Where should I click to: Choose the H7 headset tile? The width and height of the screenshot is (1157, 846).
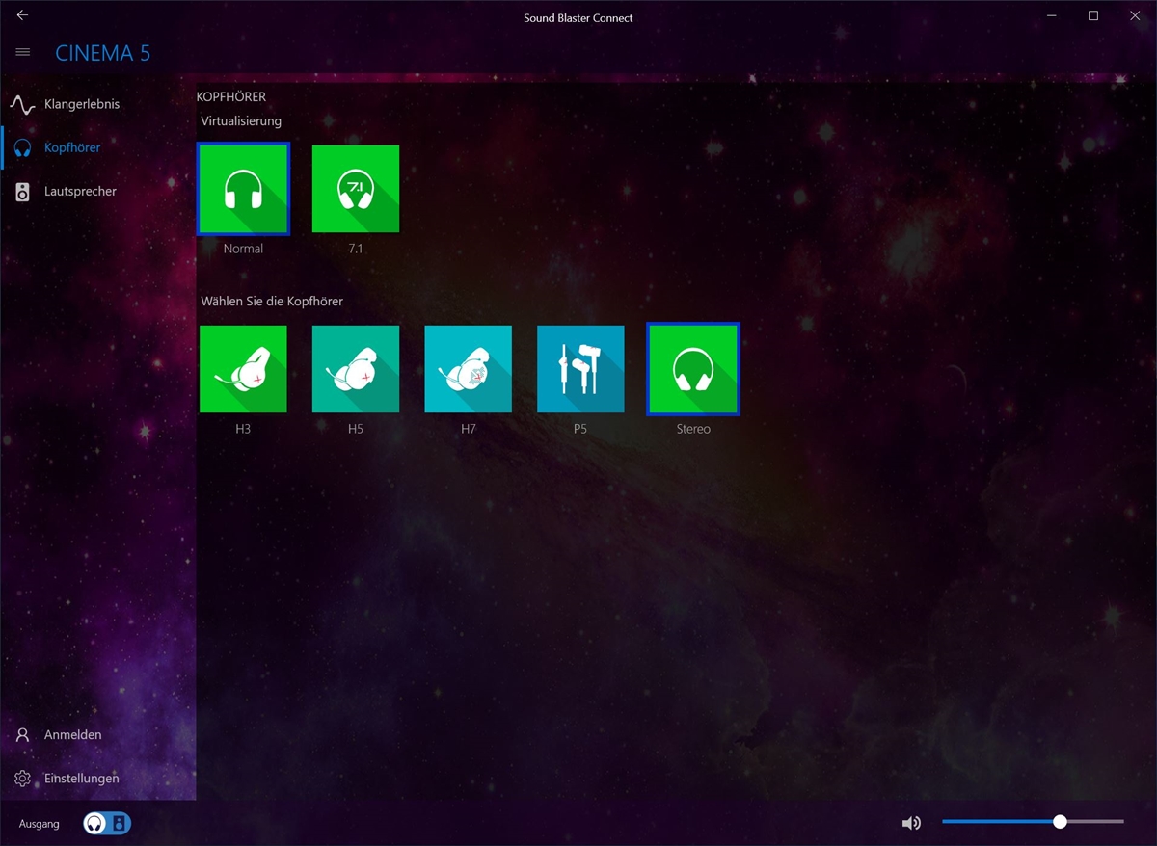[469, 369]
